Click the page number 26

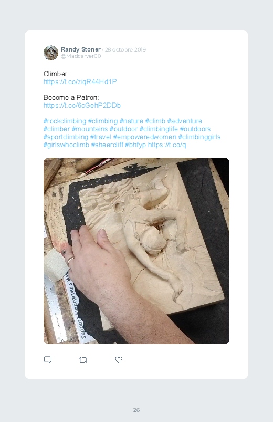136,410
